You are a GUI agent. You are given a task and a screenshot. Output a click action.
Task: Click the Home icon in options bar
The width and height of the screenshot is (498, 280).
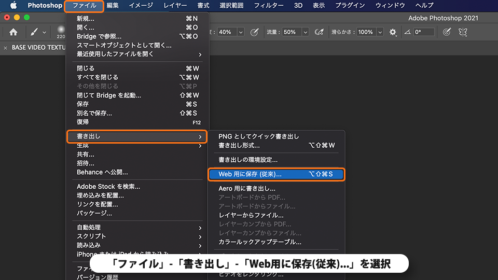click(13, 32)
